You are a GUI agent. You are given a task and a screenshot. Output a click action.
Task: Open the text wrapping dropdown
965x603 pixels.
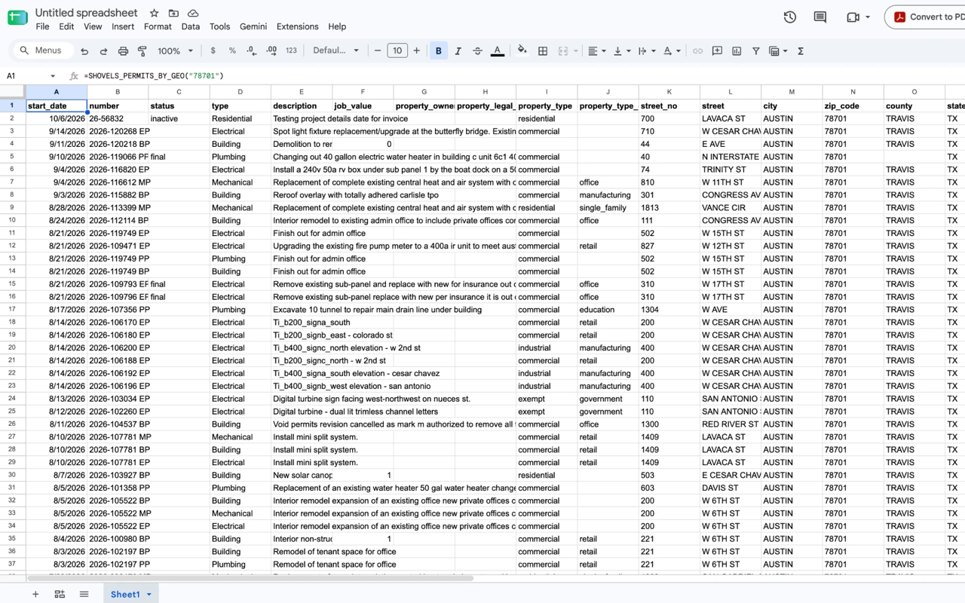pyautogui.click(x=646, y=51)
